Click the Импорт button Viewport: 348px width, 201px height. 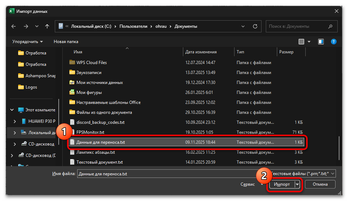[281, 184]
